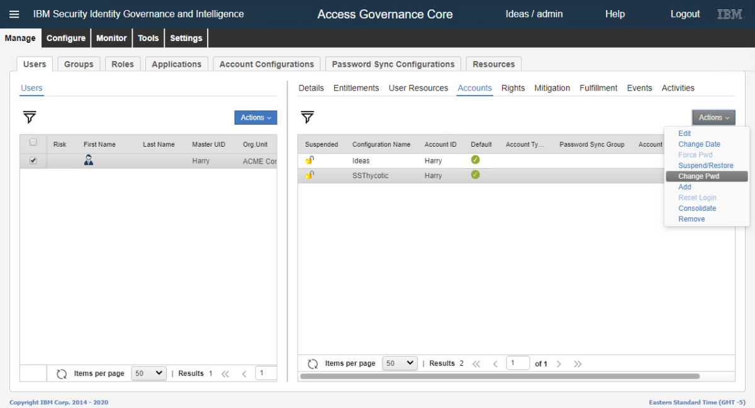This screenshot has height=408, width=755.
Task: Click the refresh icon in Users pagination bar
Action: 62,373
